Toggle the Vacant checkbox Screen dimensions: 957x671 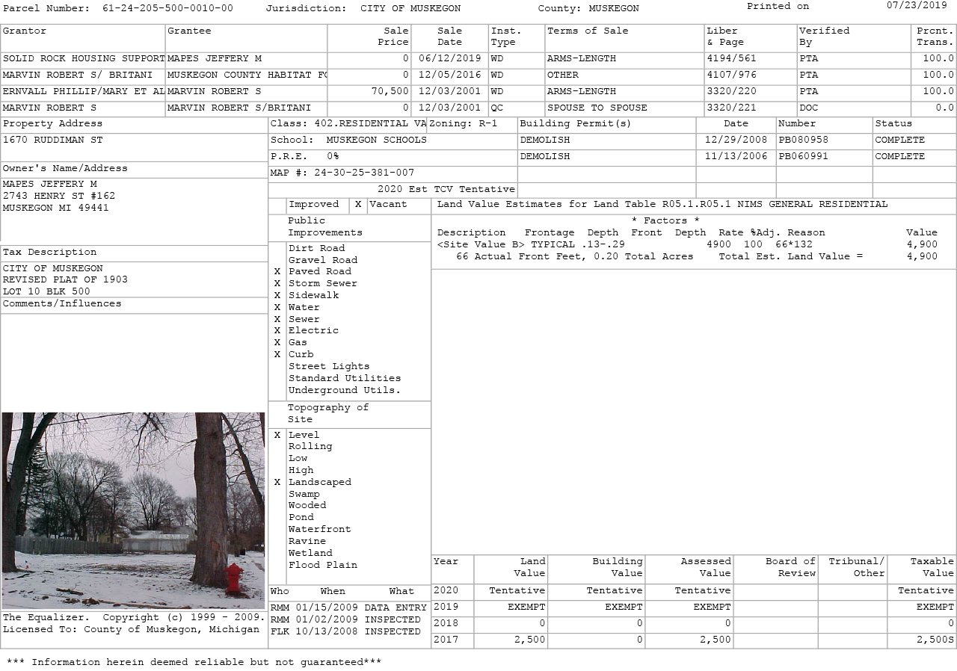tap(358, 205)
